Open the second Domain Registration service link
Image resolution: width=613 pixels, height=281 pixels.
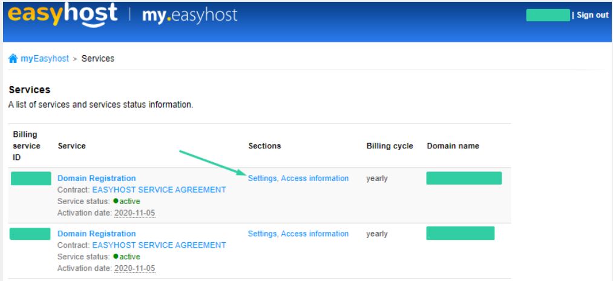(x=97, y=234)
